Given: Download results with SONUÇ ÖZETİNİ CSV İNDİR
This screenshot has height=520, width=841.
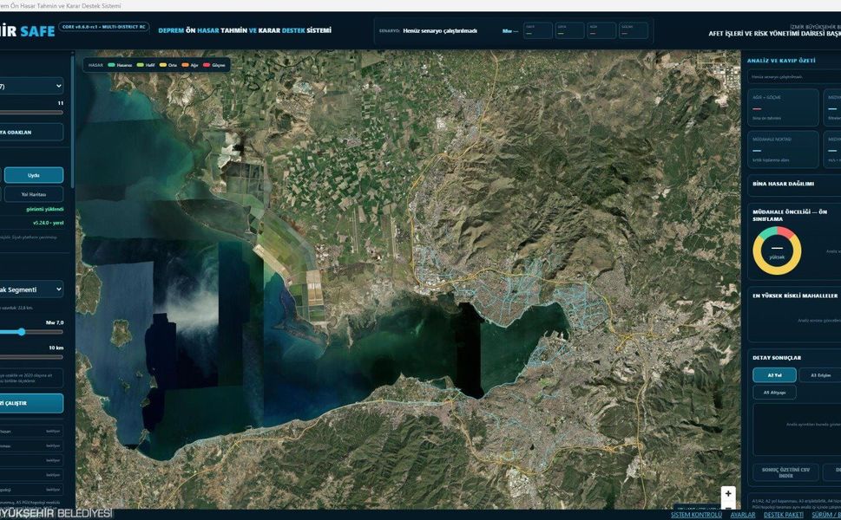Looking at the screenshot, I should click(x=785, y=472).
